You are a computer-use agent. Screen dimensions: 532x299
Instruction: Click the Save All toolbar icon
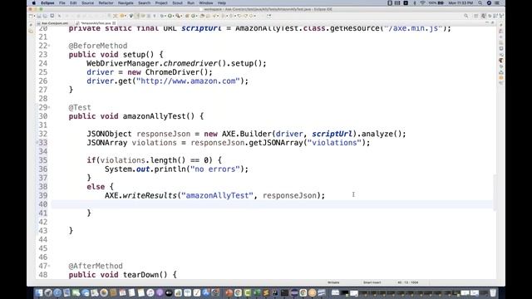click(45, 16)
